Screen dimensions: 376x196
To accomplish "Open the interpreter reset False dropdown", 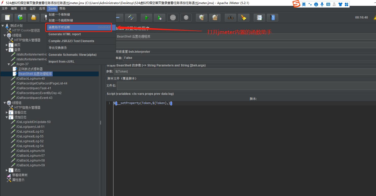I will click(249, 58).
